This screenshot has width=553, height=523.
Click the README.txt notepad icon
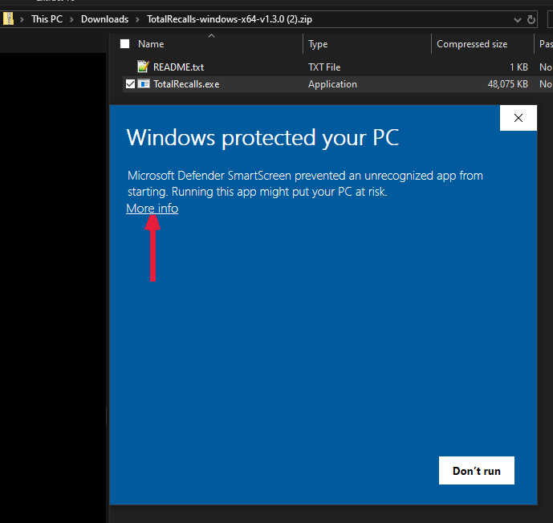click(143, 67)
